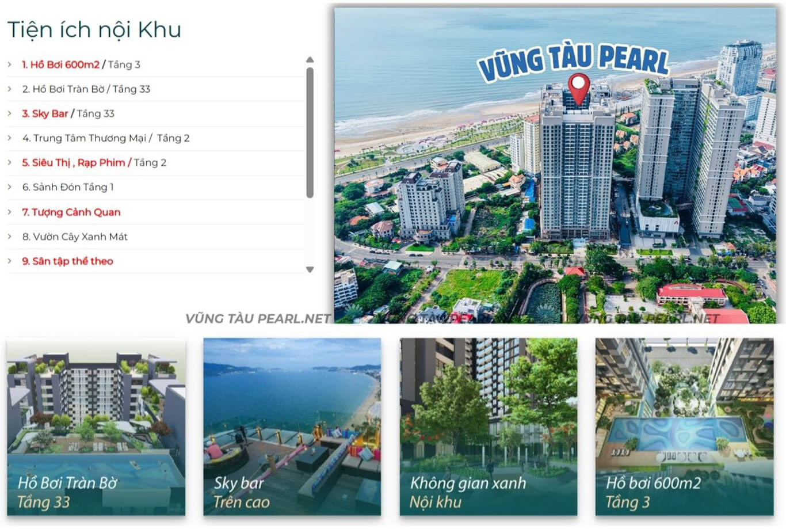
Task: Expand chevron beside Sảnh Đón Tầng 1
Action: click(x=10, y=187)
